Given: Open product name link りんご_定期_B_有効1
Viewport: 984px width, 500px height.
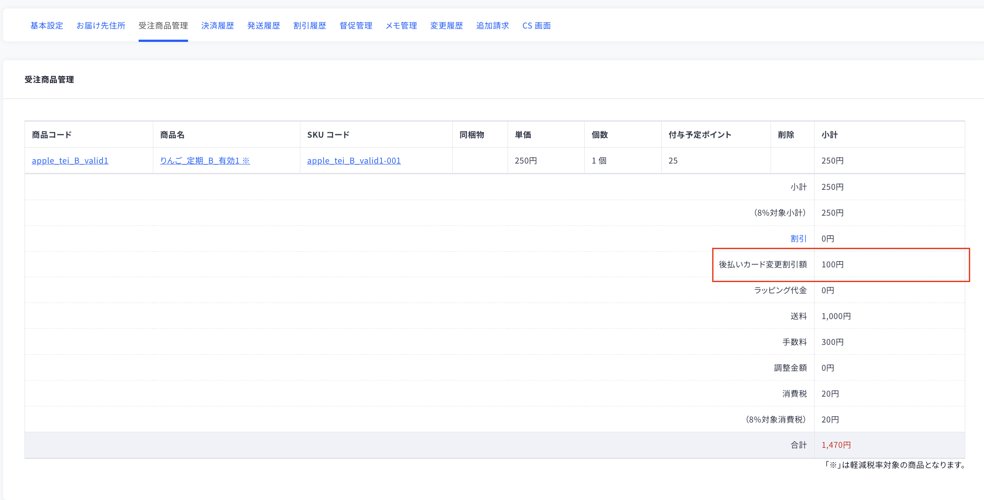Looking at the screenshot, I should click(x=205, y=160).
